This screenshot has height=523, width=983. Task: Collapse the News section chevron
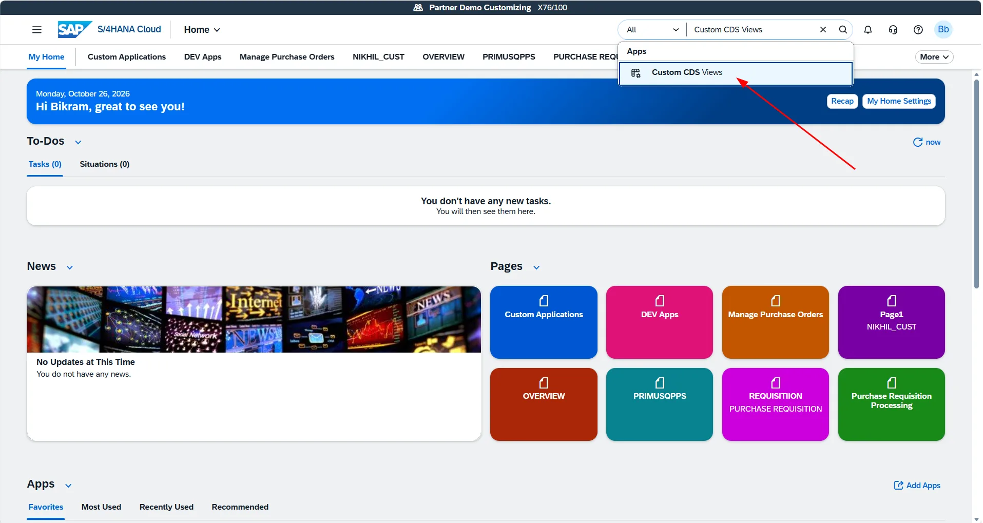click(70, 267)
